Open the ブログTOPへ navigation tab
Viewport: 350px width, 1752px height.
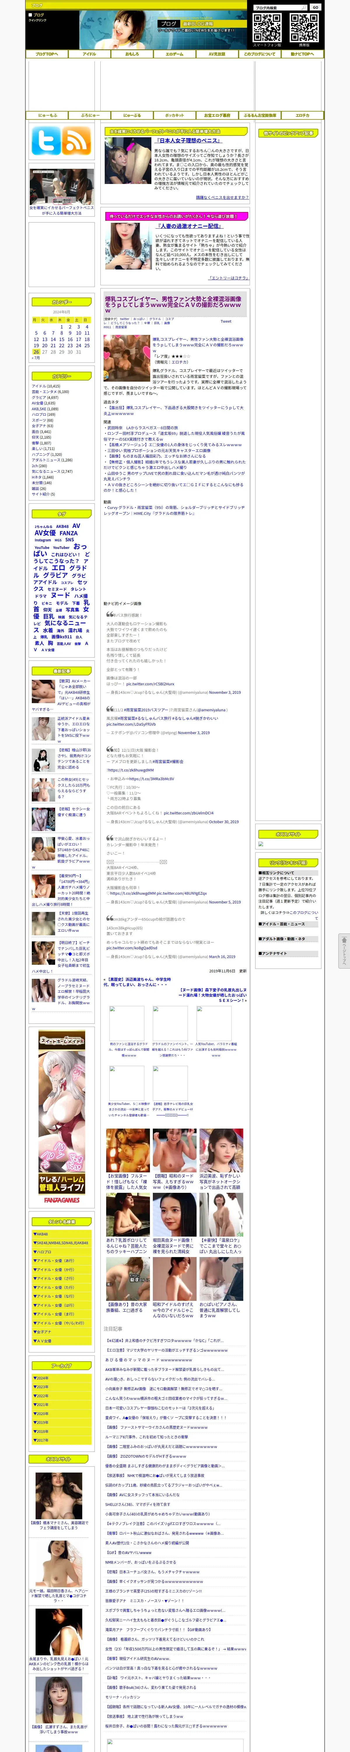click(x=47, y=54)
